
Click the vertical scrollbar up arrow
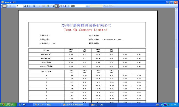point(176,9)
